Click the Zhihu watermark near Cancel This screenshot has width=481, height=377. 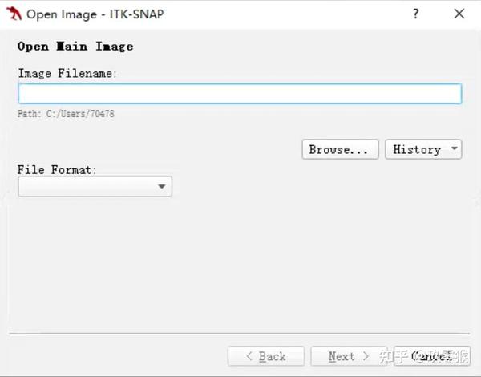click(423, 356)
